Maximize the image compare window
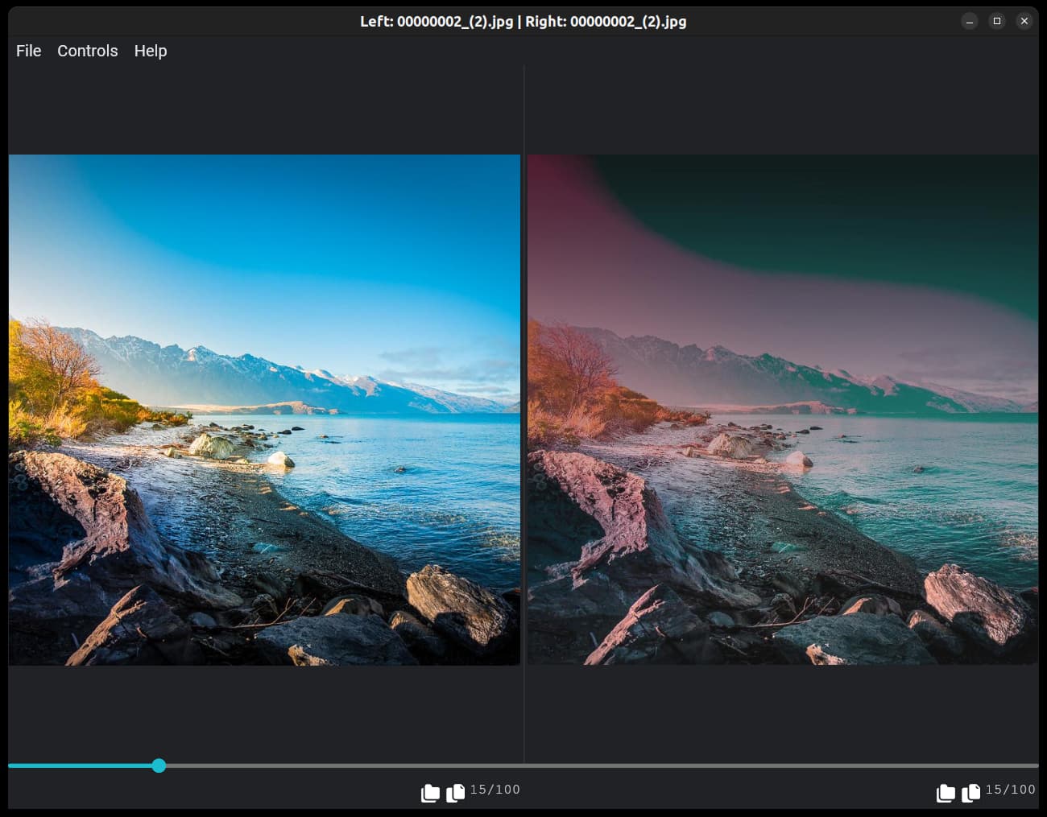This screenshot has width=1047, height=817. click(997, 22)
